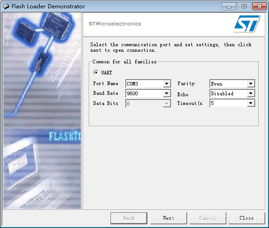Close the window with red X
269x228 pixels.
259,6
